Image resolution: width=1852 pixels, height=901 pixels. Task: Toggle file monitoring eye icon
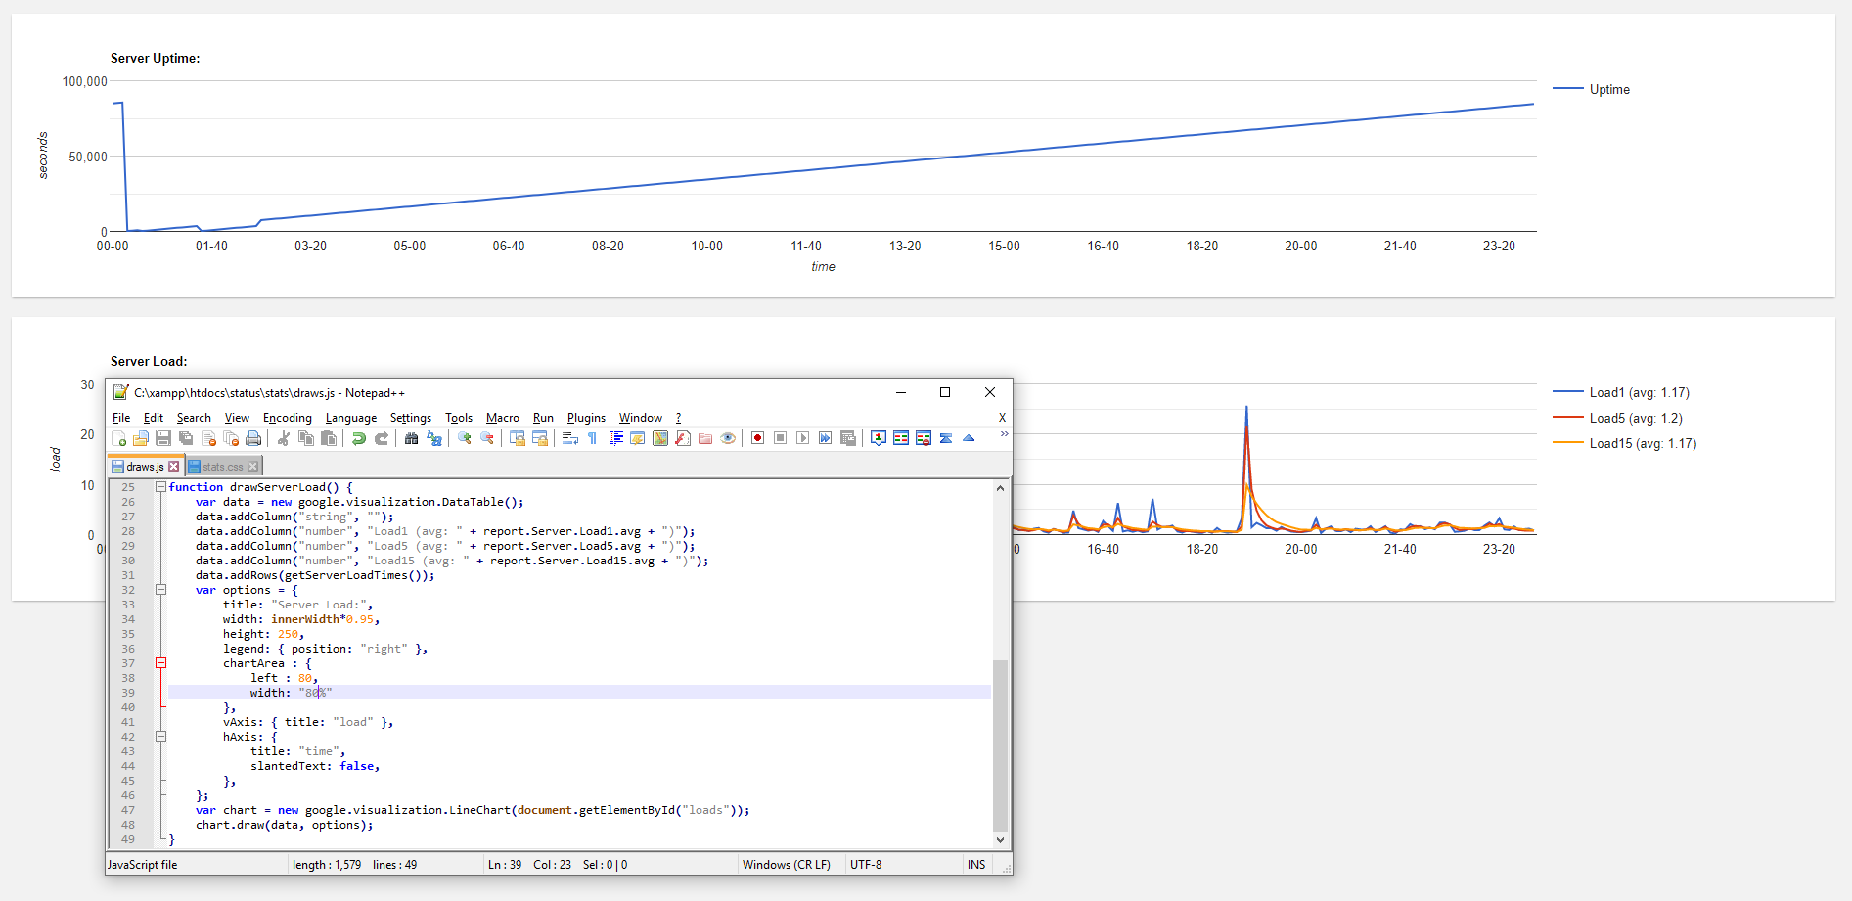pos(728,438)
